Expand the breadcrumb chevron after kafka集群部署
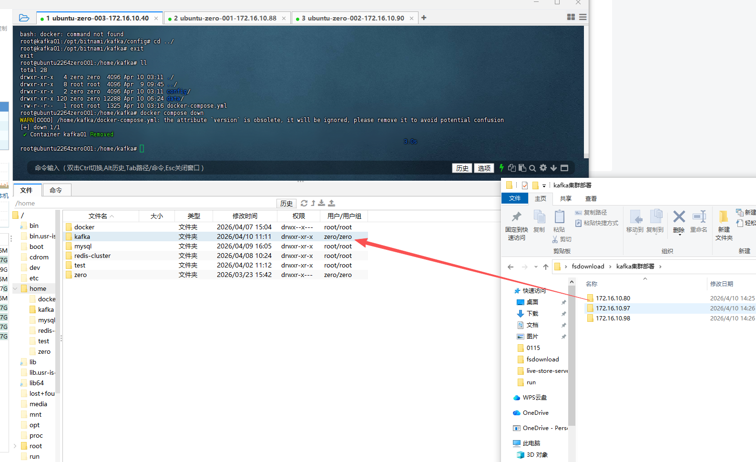The height and width of the screenshot is (462, 756). point(660,267)
